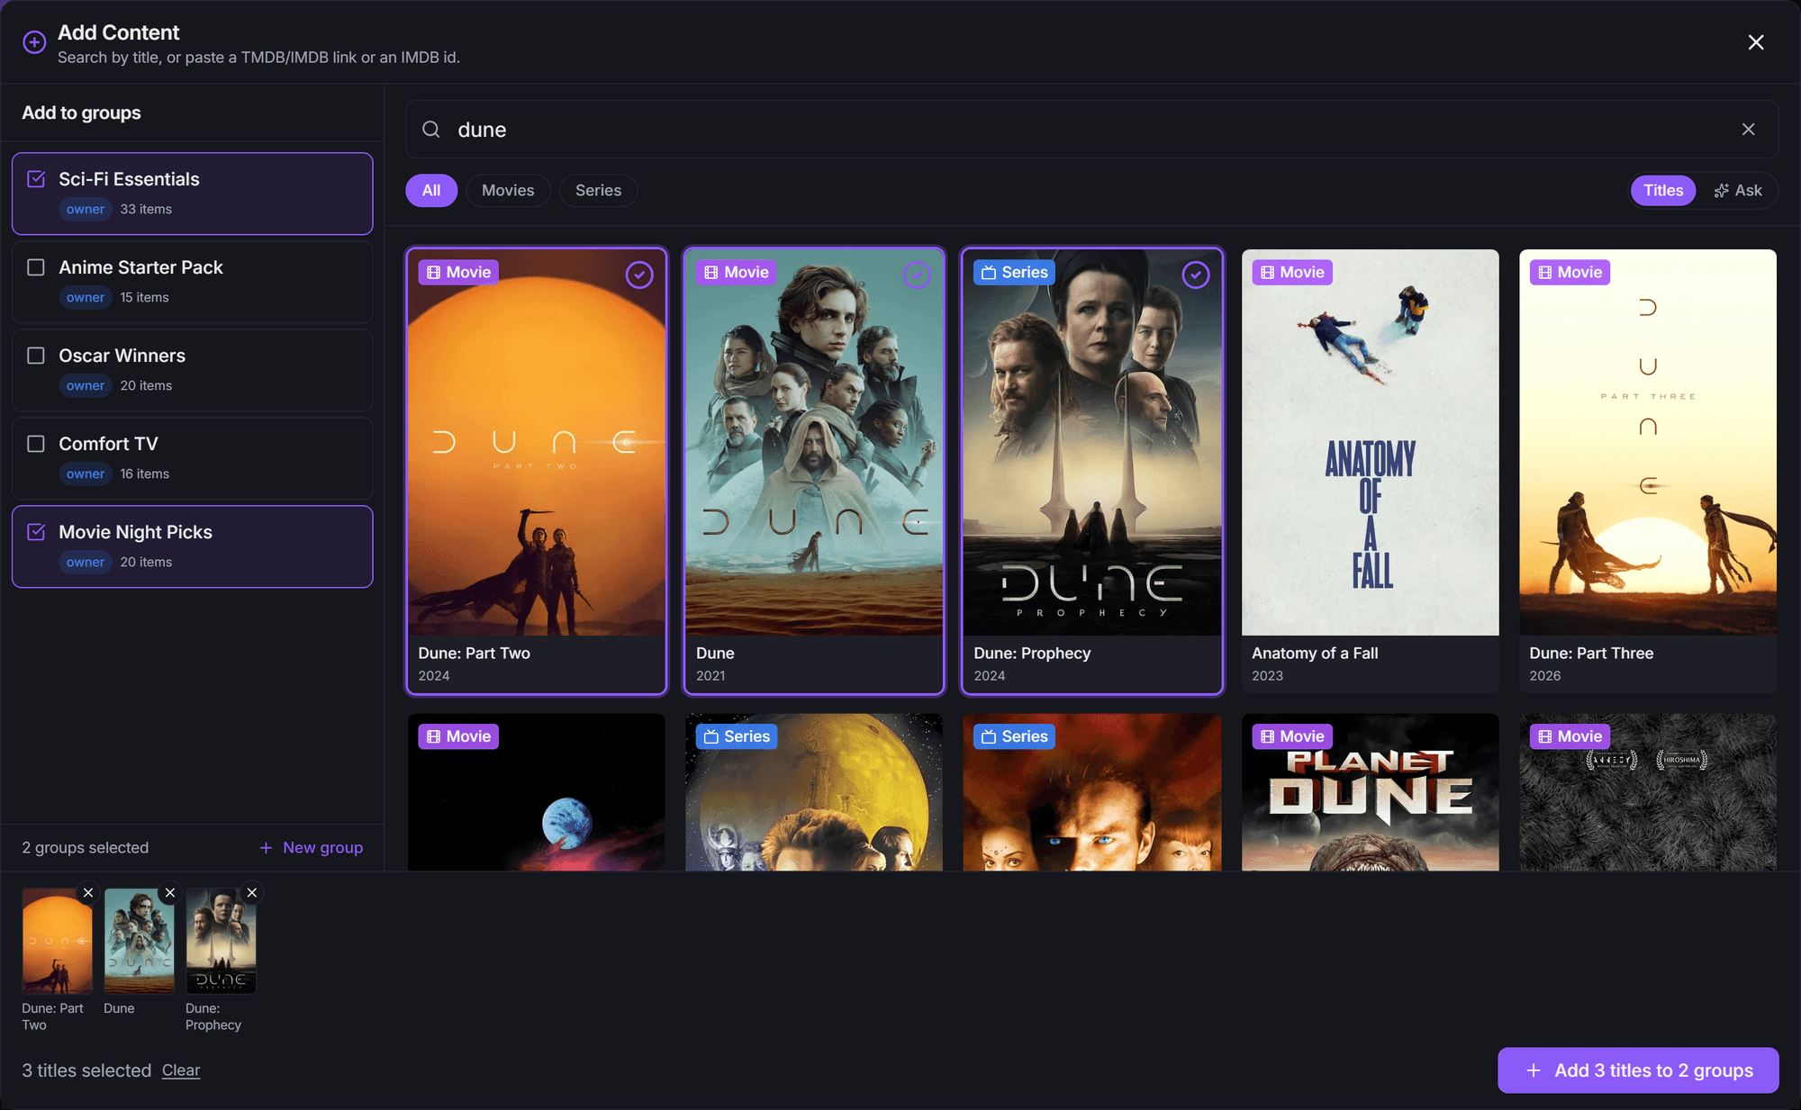Close the Add Content dialog
The width and height of the screenshot is (1801, 1110).
[1756, 42]
